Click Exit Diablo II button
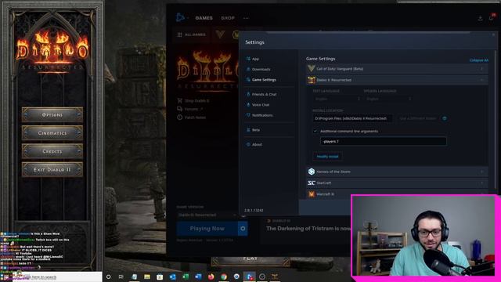 coord(52,169)
